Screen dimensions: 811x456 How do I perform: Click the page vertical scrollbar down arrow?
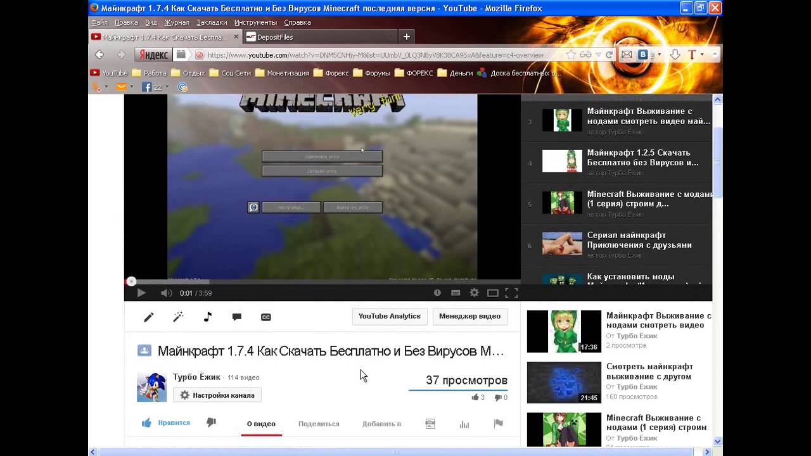coord(718,441)
